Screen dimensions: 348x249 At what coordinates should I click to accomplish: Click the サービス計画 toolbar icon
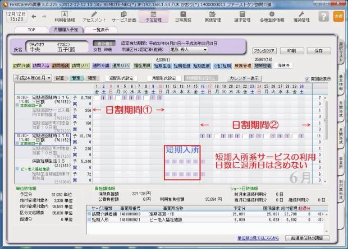122,15
